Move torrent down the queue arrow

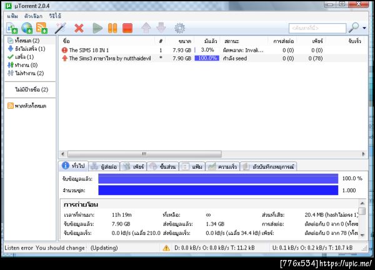pos(161,27)
